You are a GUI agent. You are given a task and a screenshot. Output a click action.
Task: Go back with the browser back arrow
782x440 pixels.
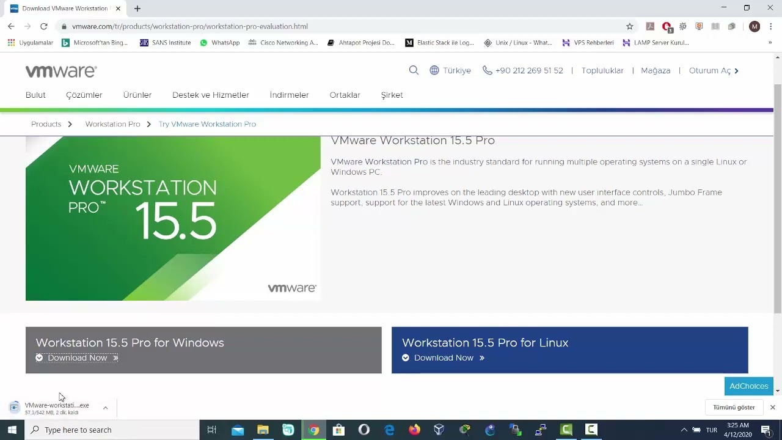[11, 26]
